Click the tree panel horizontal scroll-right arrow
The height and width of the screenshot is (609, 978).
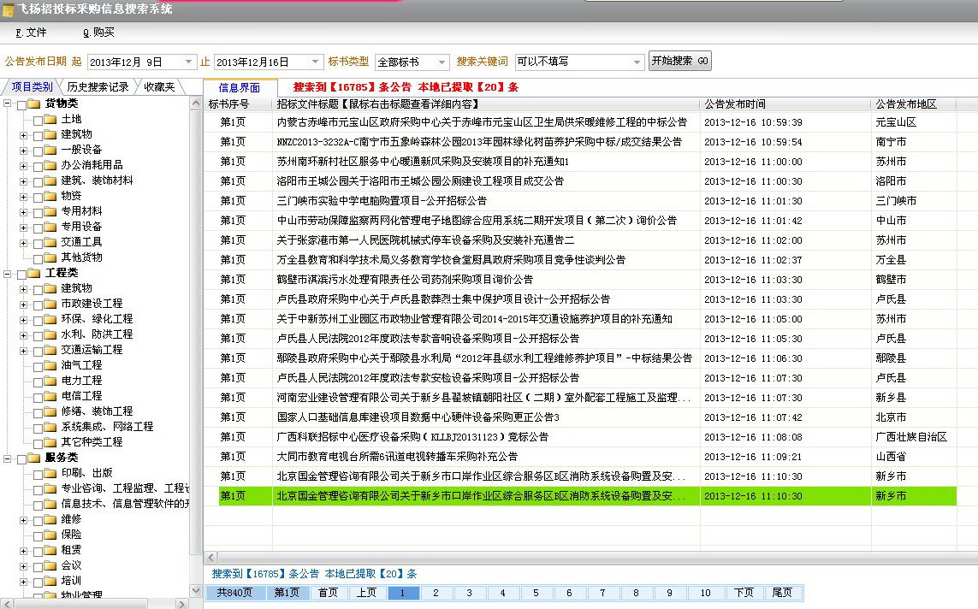click(181, 604)
